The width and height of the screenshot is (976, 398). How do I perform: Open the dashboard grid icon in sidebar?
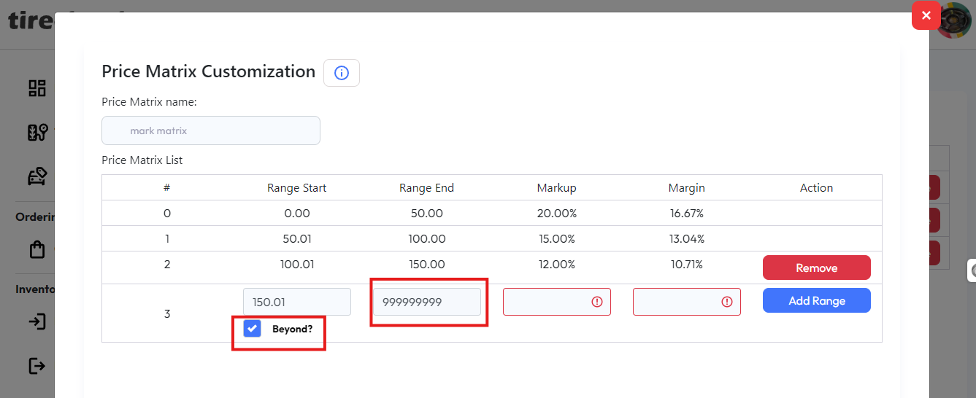(x=37, y=88)
